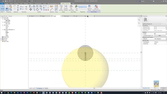
Task: Select View 1 under 3D Views
Action: 7,27
